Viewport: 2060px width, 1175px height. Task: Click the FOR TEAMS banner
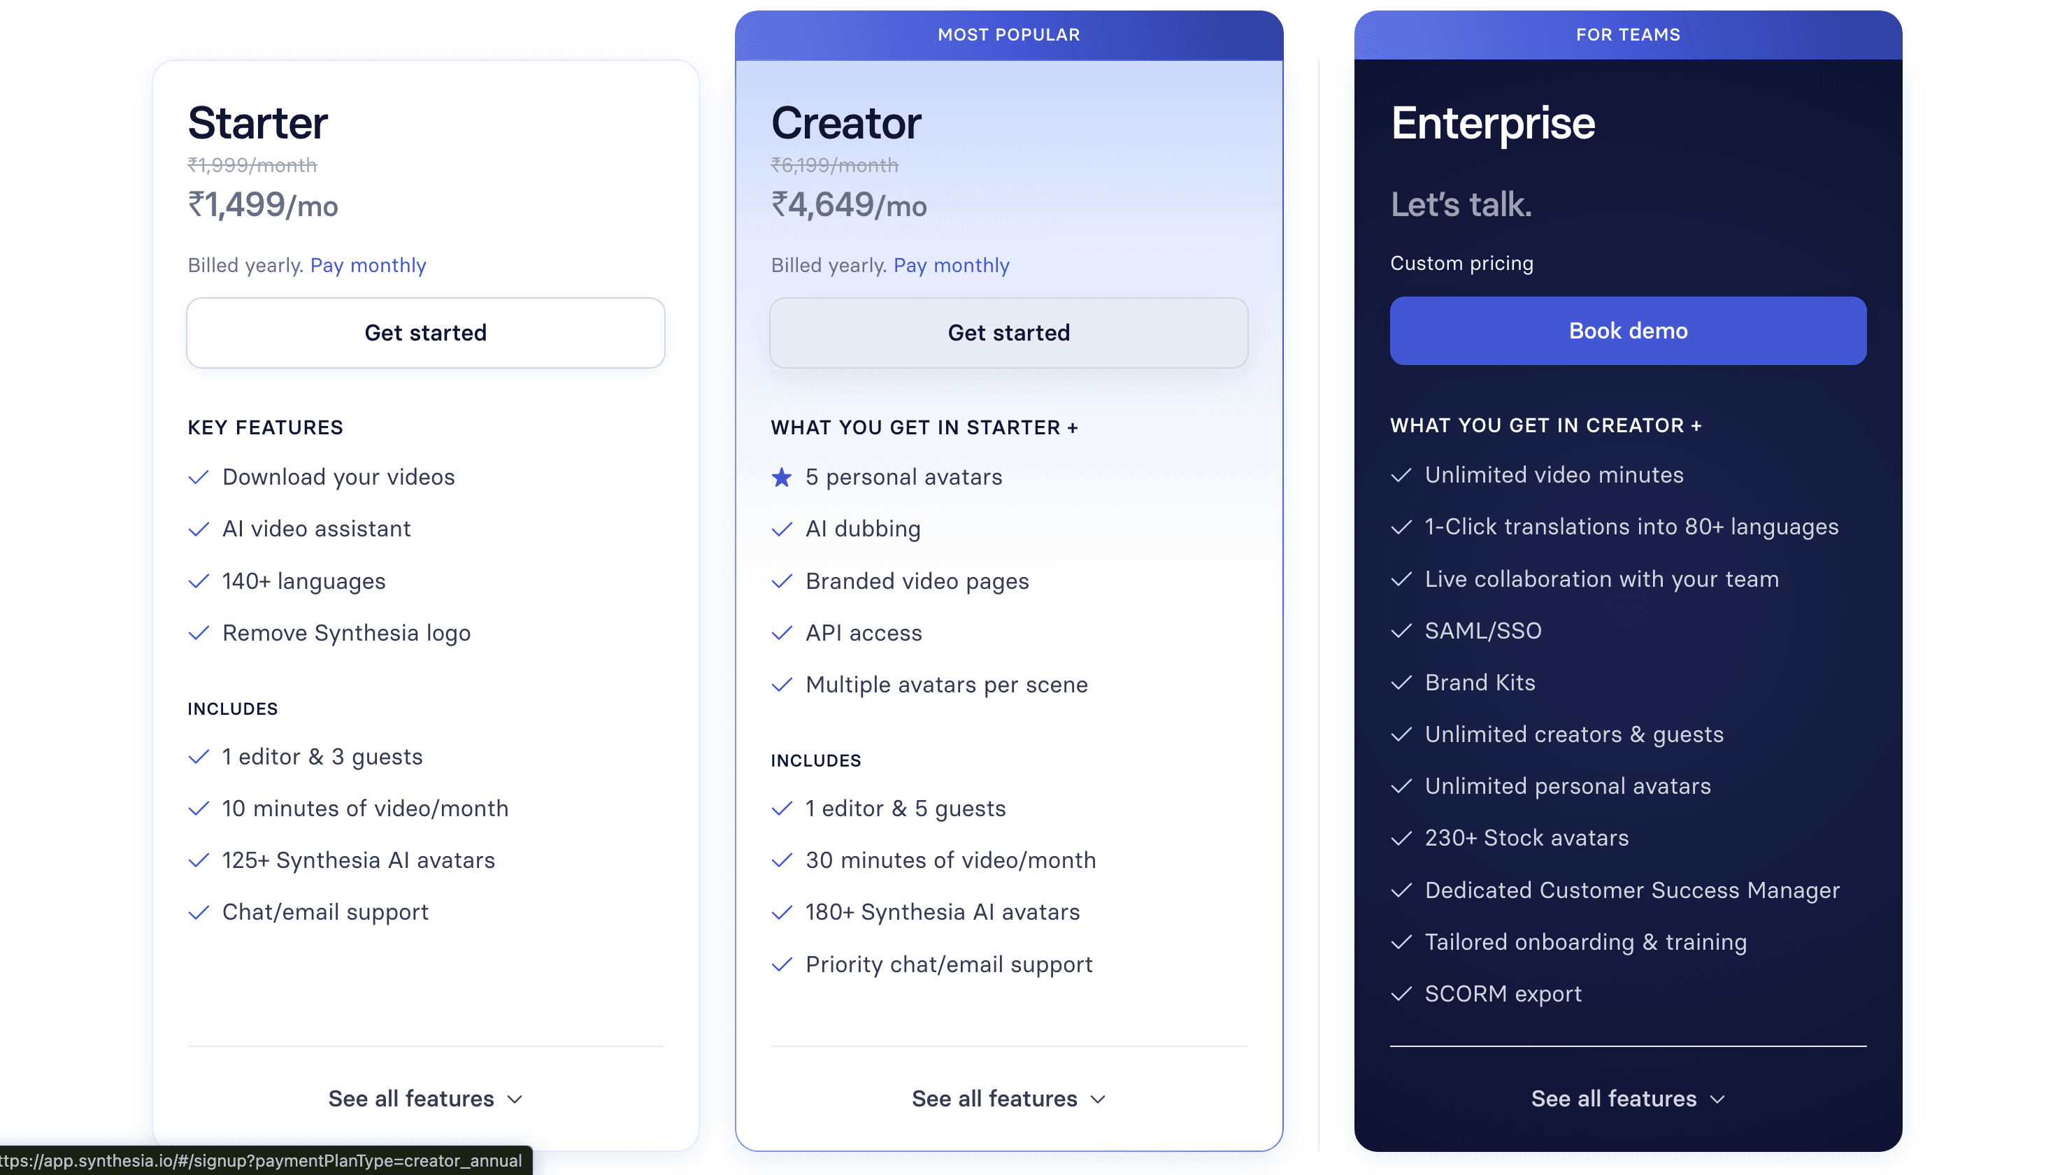coord(1628,35)
